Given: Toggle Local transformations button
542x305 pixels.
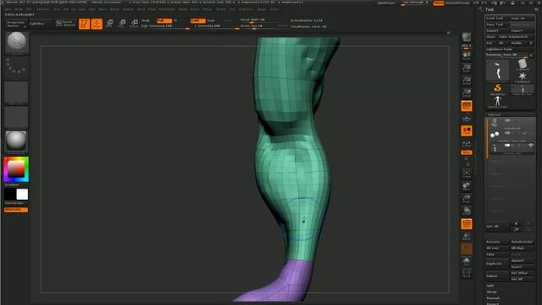Looking at the screenshot, I should click(x=467, y=130).
